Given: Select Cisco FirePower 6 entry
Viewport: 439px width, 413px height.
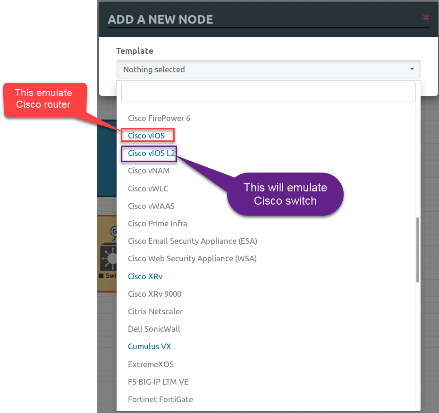Looking at the screenshot, I should [159, 118].
